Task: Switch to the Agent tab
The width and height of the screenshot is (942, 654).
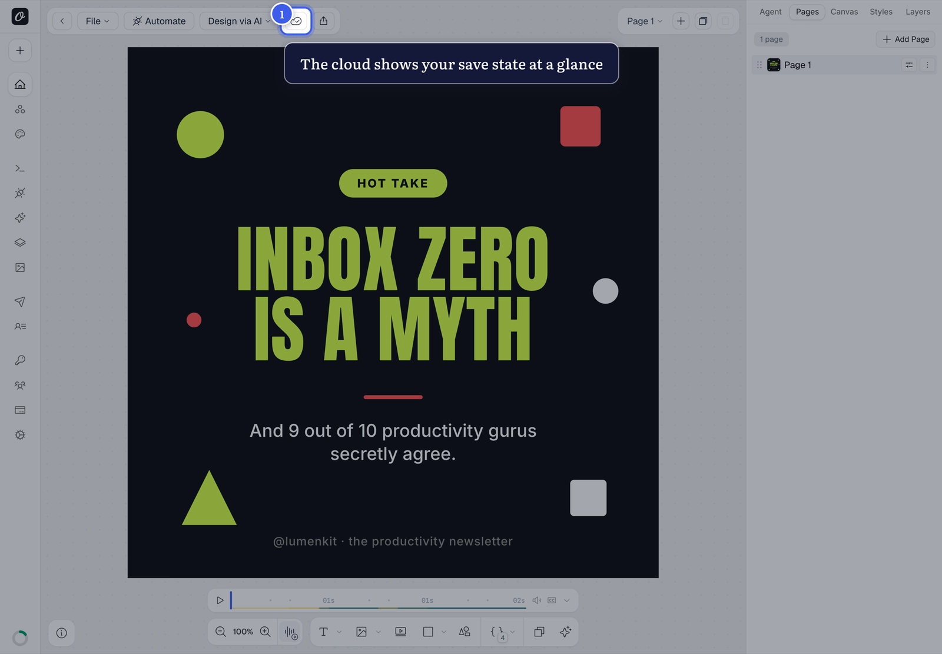Action: tap(770, 12)
